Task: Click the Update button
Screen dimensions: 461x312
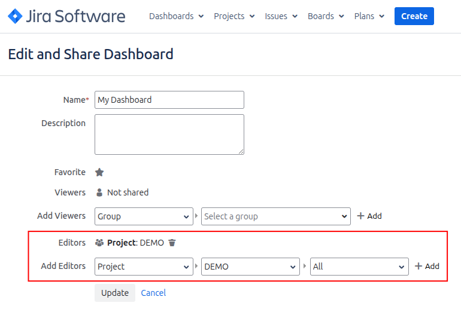Action: (115, 293)
